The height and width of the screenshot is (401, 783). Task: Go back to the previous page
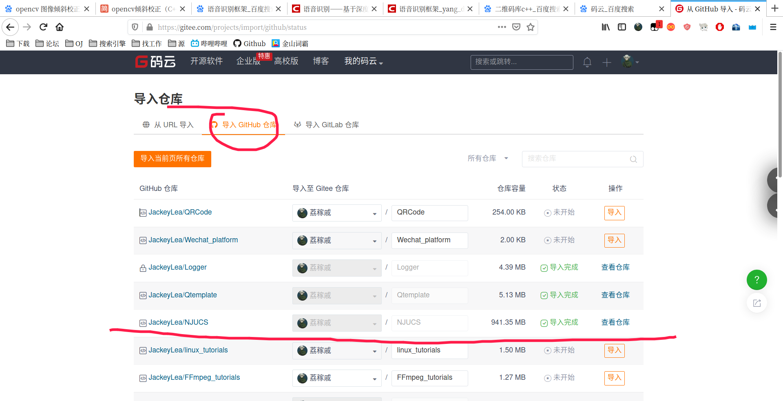pos(10,27)
